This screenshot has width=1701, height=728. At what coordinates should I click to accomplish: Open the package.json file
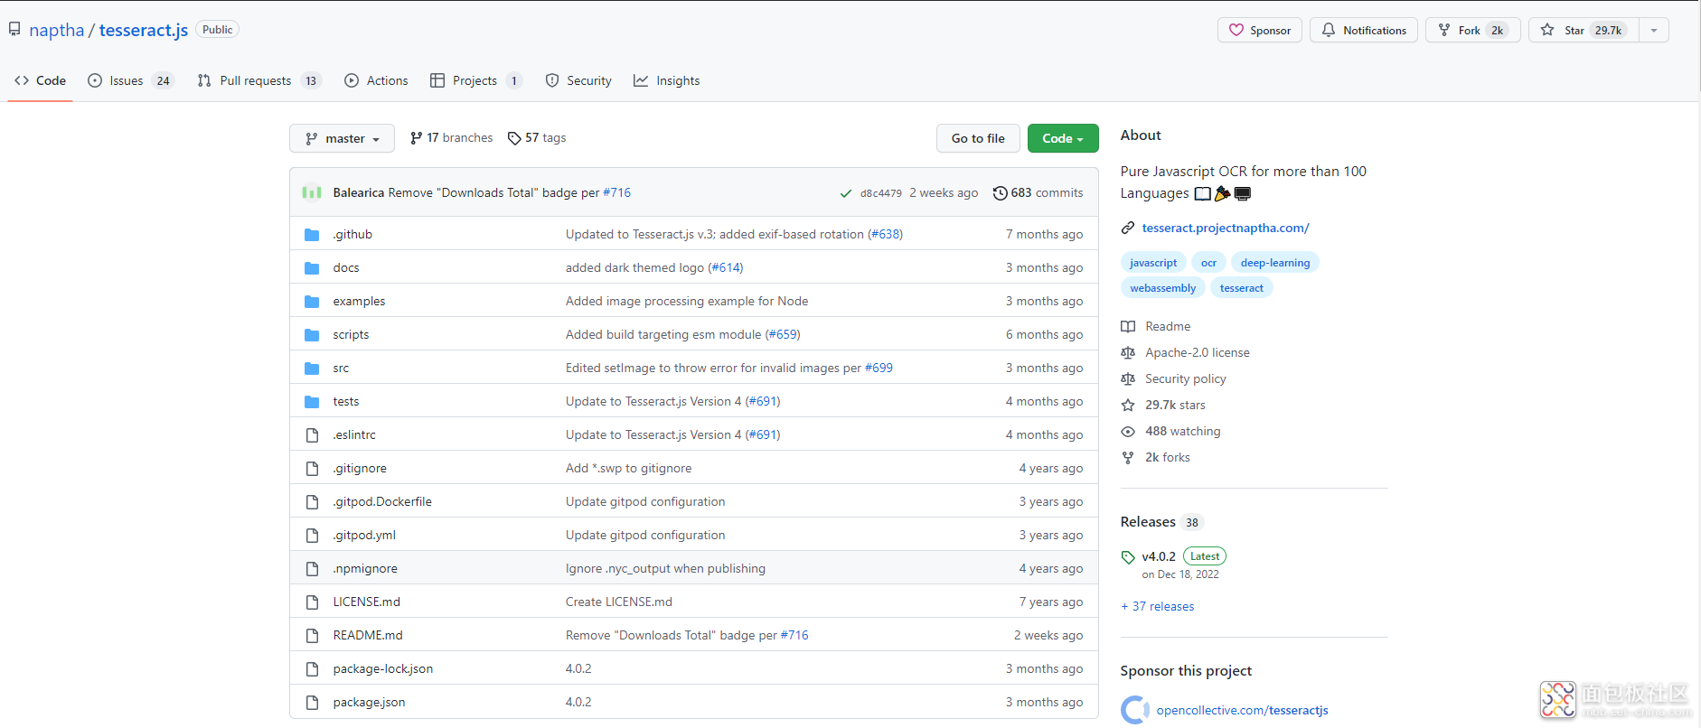pos(369,702)
